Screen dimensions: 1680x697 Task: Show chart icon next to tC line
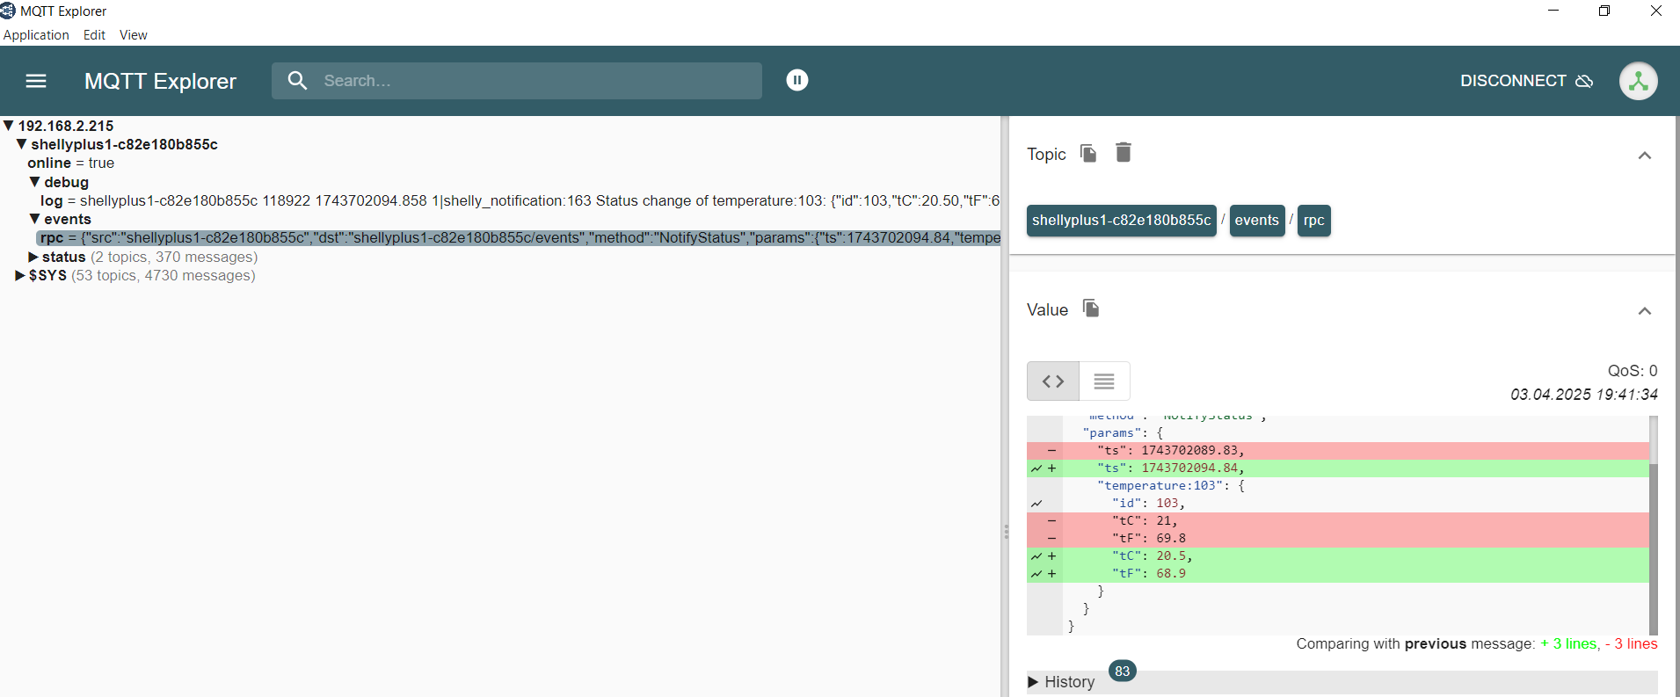[1036, 556]
